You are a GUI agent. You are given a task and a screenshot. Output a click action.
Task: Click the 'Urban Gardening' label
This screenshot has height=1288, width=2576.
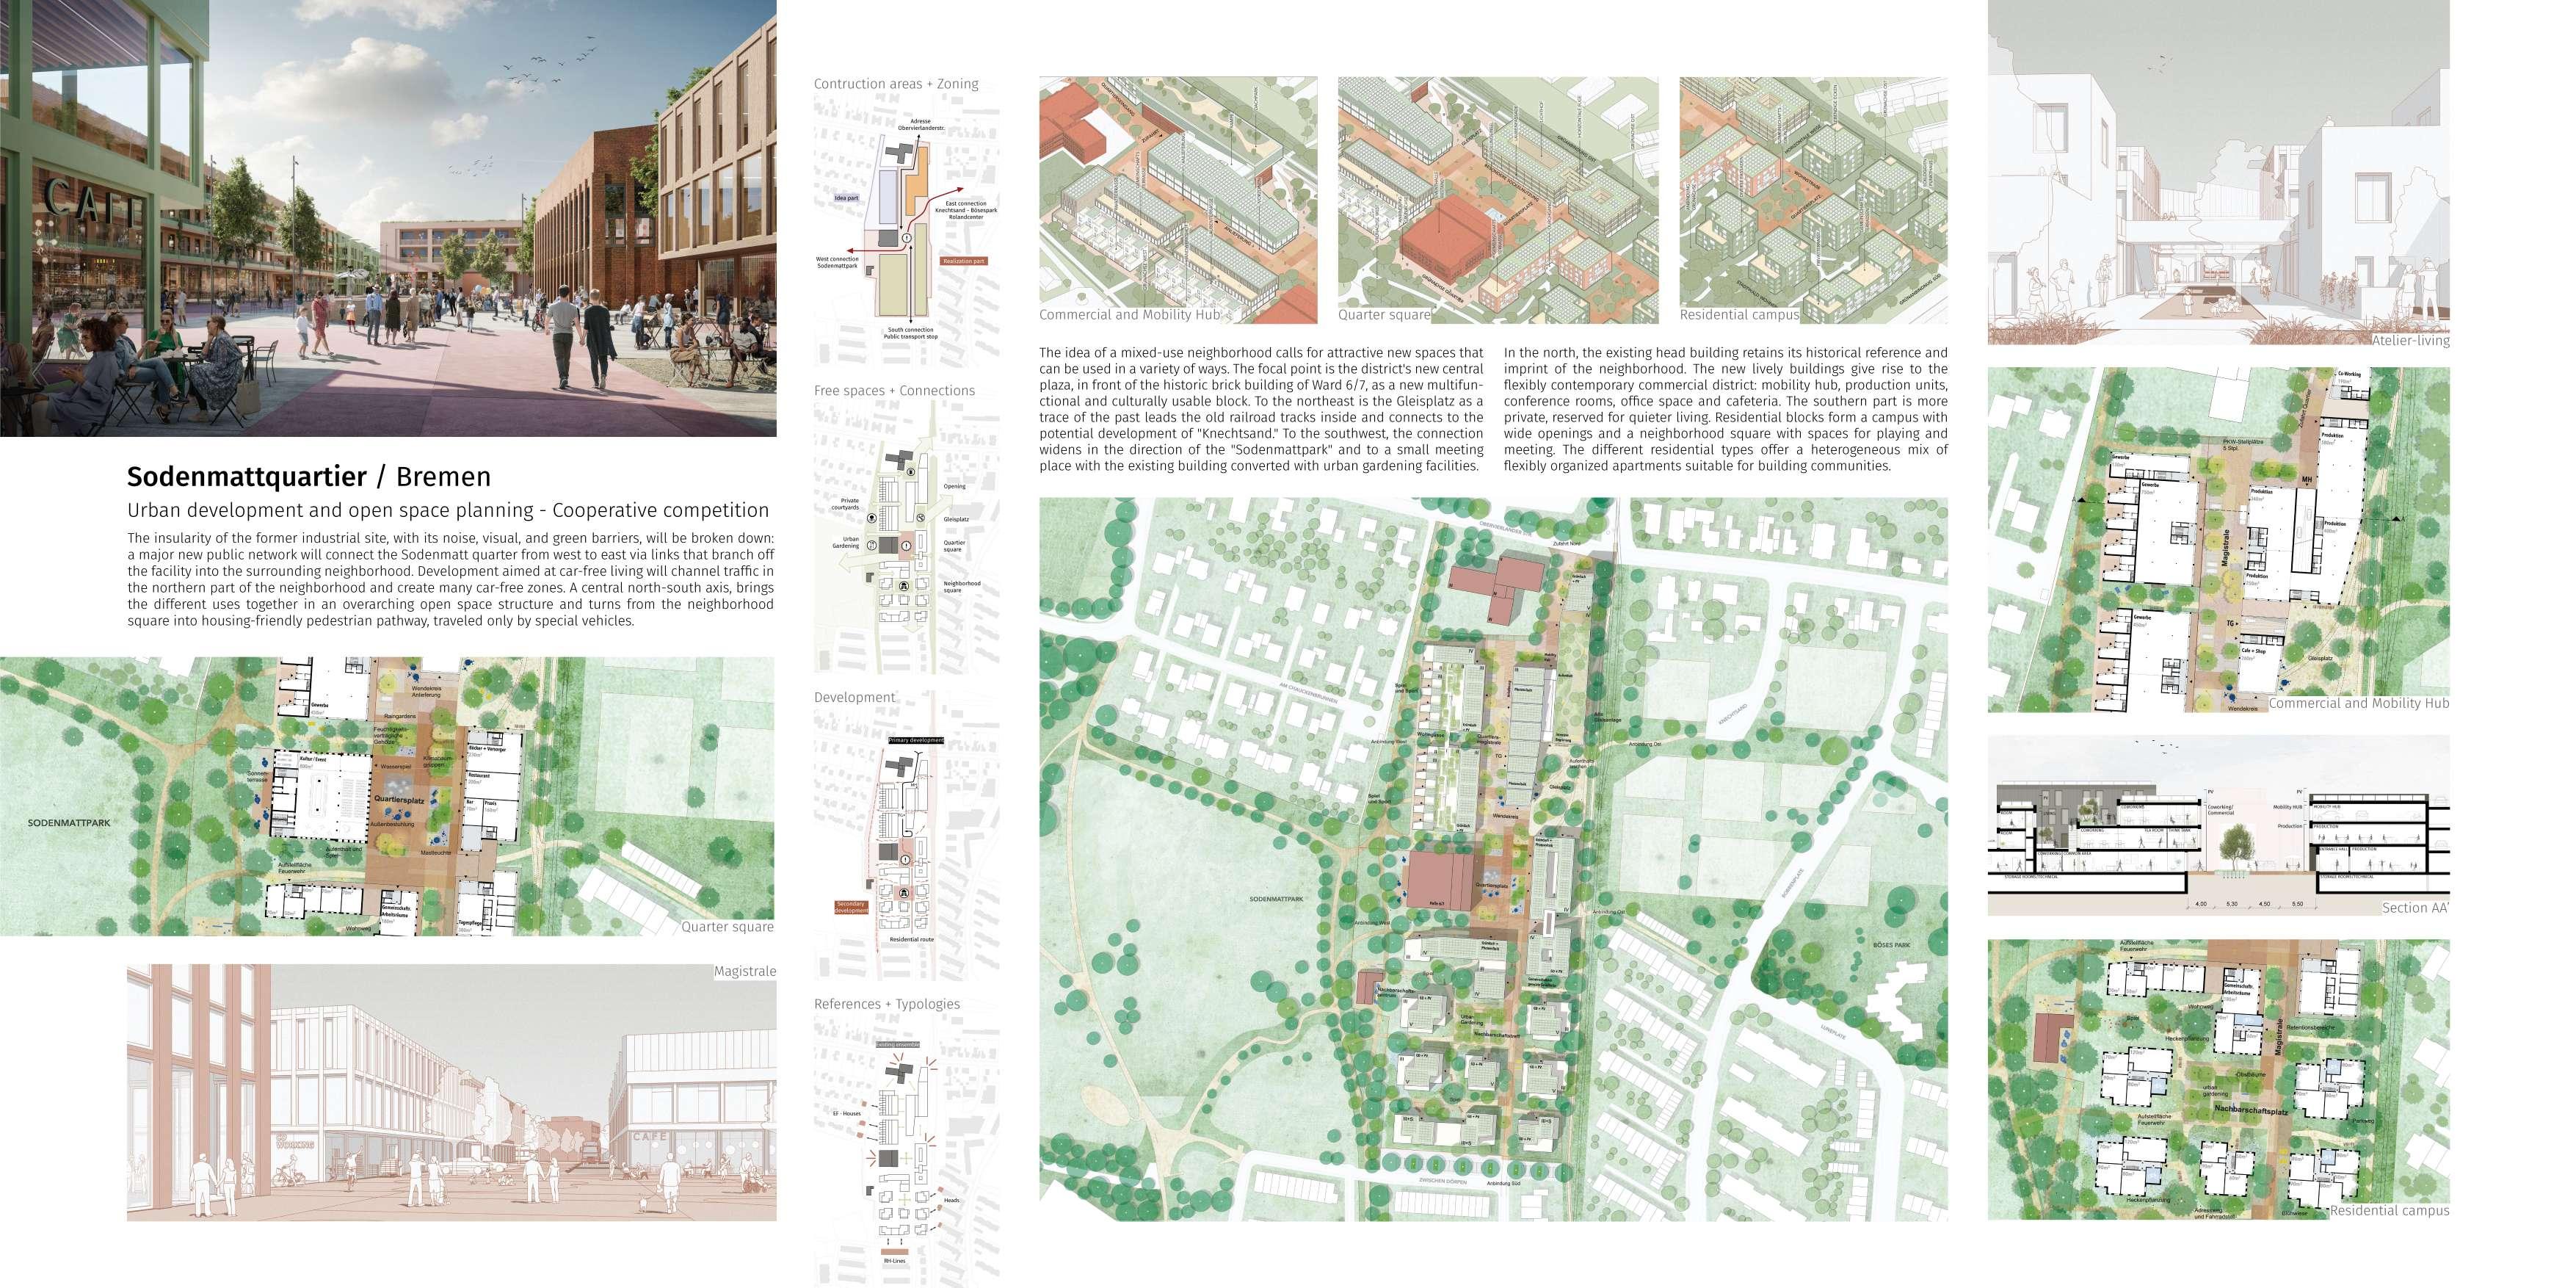click(847, 543)
